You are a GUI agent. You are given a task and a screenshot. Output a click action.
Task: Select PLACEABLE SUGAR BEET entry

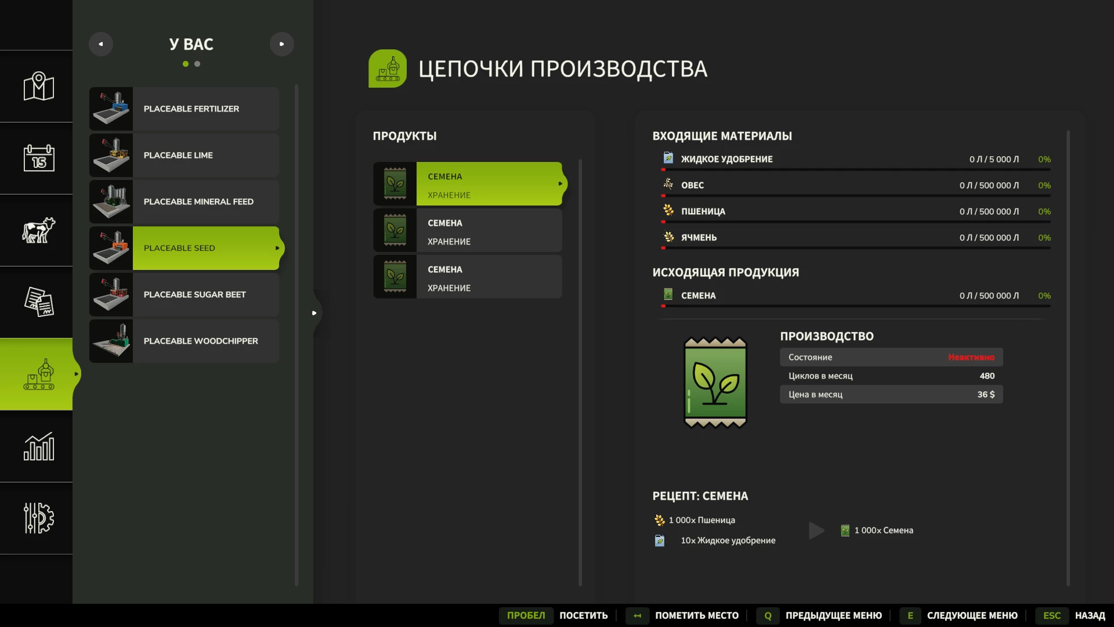tap(185, 295)
